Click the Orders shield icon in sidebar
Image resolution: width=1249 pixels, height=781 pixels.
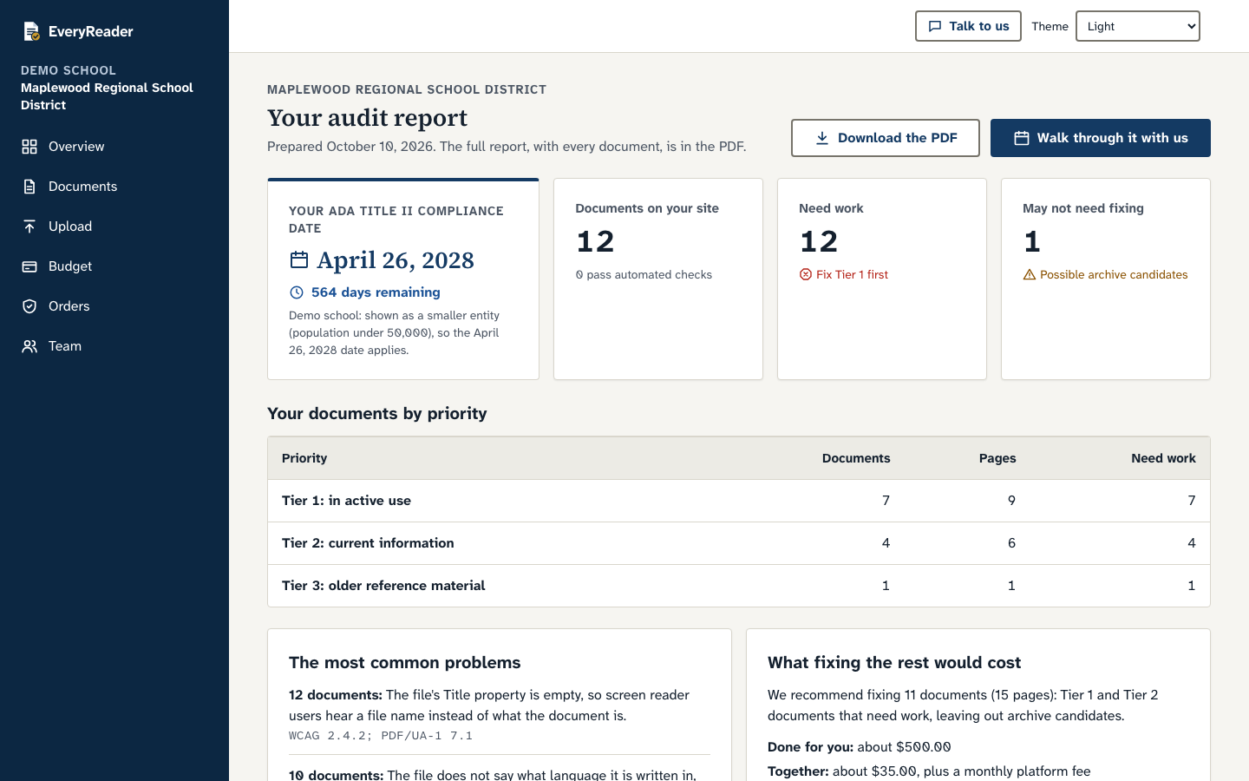pos(29,306)
